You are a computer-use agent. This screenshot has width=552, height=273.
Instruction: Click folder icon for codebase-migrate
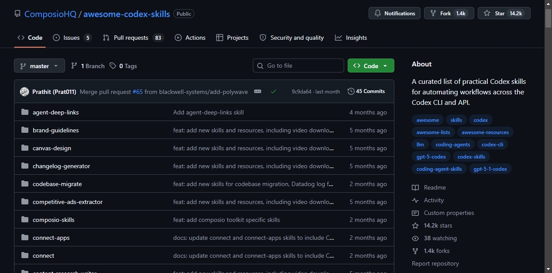25,184
